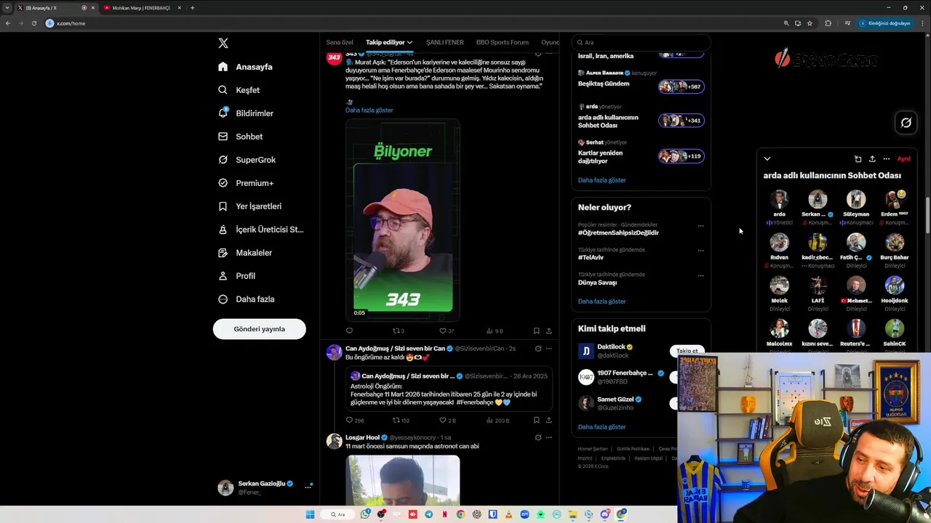Expand post text via Daha fazla göster
931x523 pixels.
point(369,110)
